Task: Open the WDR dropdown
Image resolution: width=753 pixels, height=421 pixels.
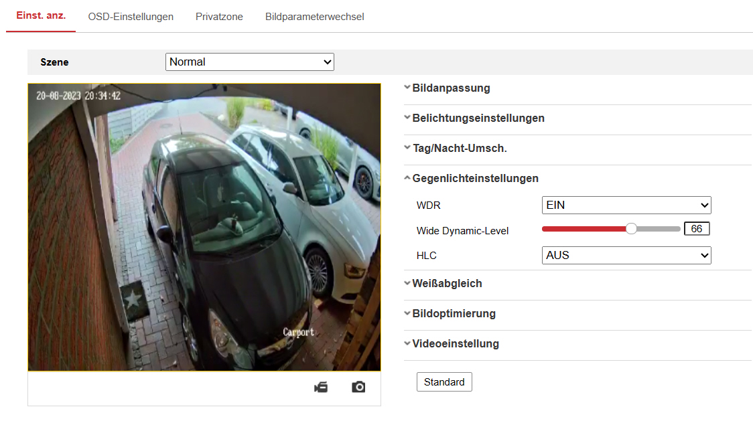Action: [x=626, y=205]
